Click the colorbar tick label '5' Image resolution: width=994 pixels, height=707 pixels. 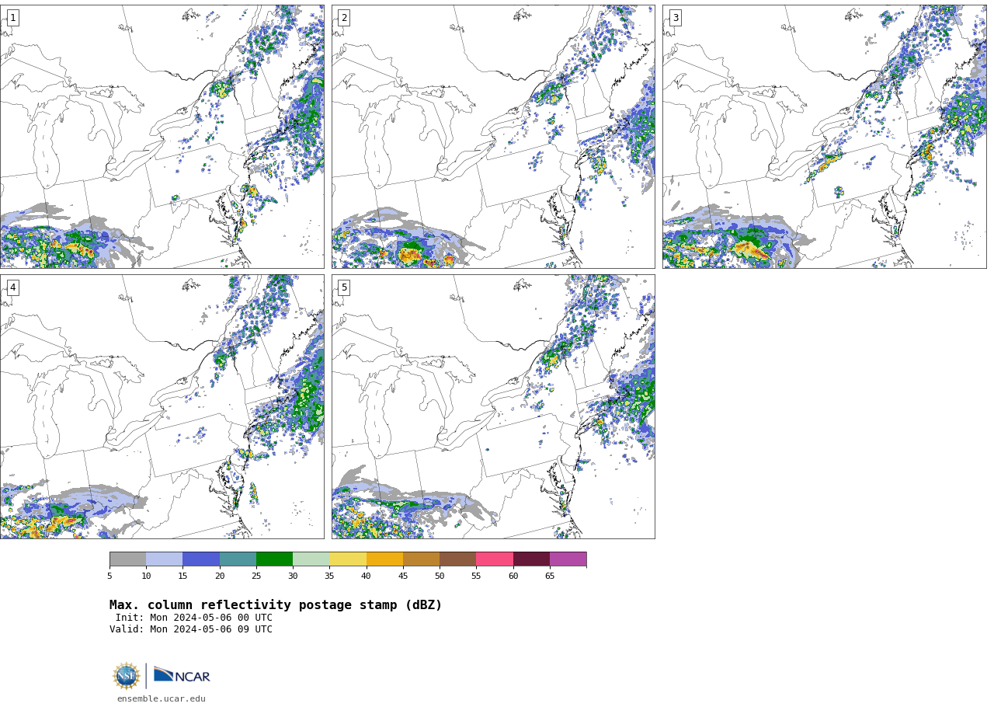[x=109, y=576]
